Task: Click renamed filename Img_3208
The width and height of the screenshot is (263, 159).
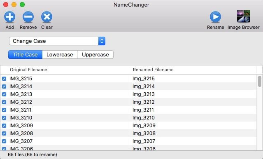Action: (x=144, y=133)
